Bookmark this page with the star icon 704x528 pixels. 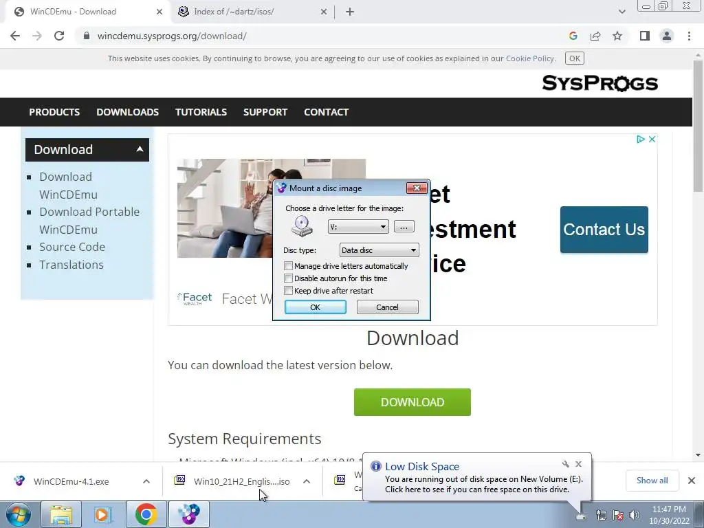pos(617,36)
